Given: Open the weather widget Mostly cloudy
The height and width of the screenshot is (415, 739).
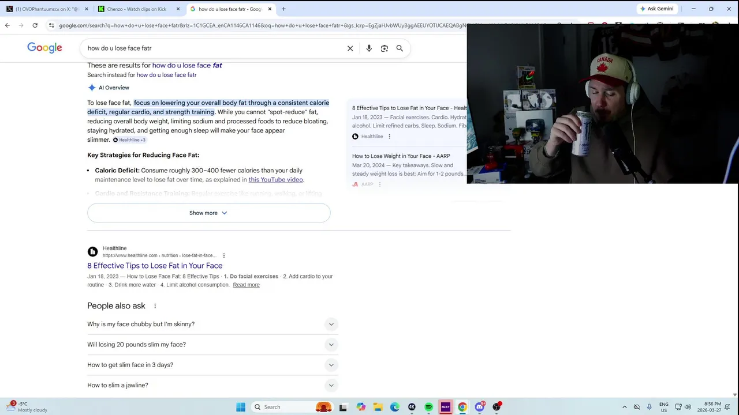Looking at the screenshot, I should [x=27, y=407].
